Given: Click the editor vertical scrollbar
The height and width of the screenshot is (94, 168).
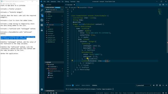Looking at the screenshot, I should coord(167,36).
